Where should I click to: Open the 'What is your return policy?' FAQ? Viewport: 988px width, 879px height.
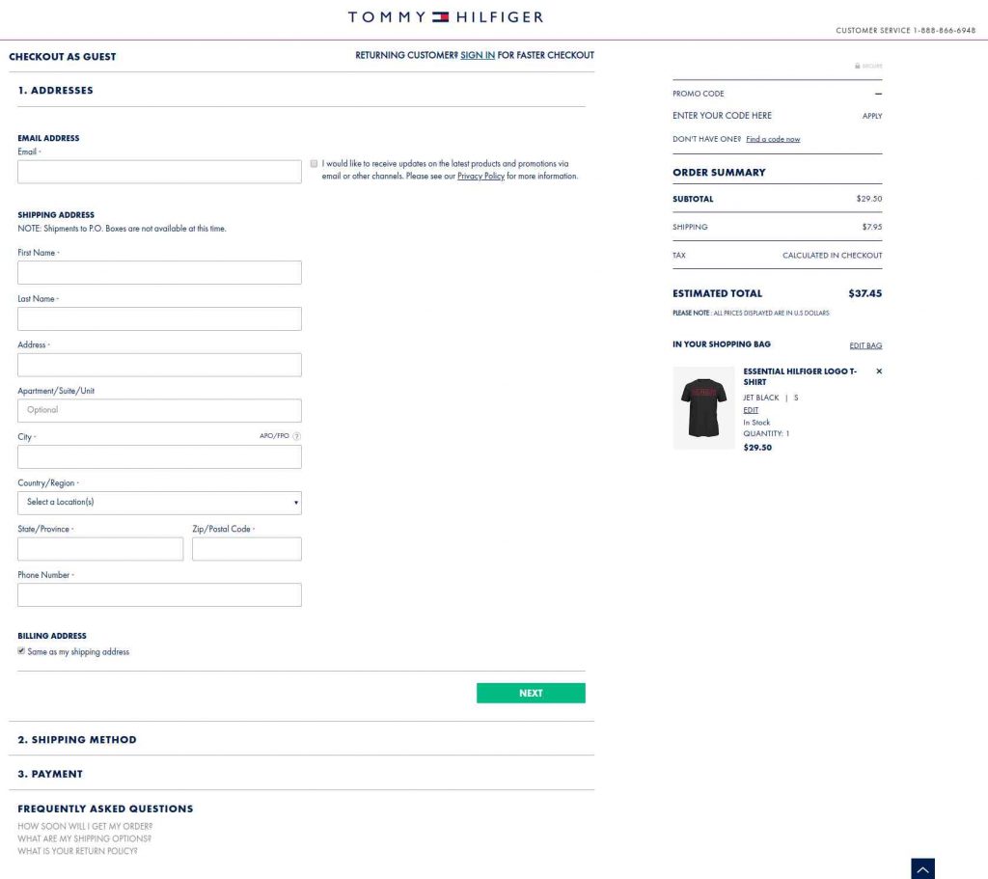pos(77,851)
